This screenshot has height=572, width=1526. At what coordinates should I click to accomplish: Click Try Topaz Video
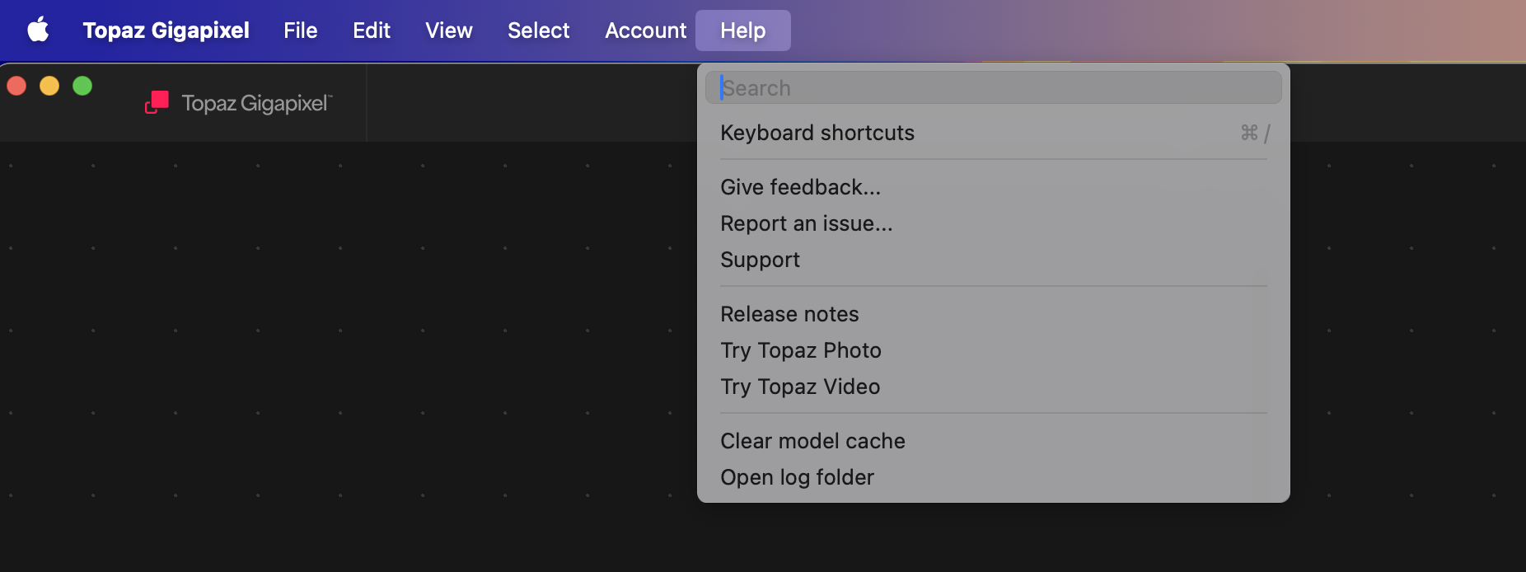(799, 387)
